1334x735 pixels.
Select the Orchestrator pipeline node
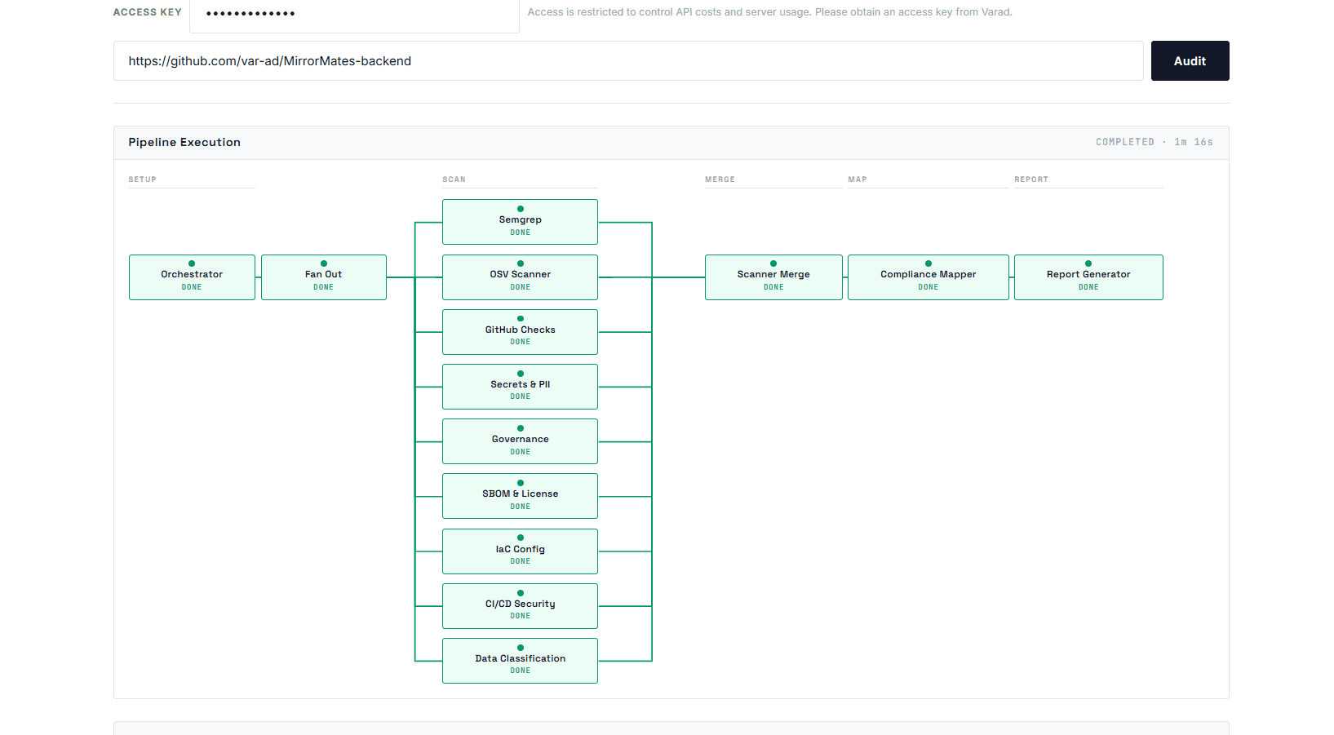[192, 277]
